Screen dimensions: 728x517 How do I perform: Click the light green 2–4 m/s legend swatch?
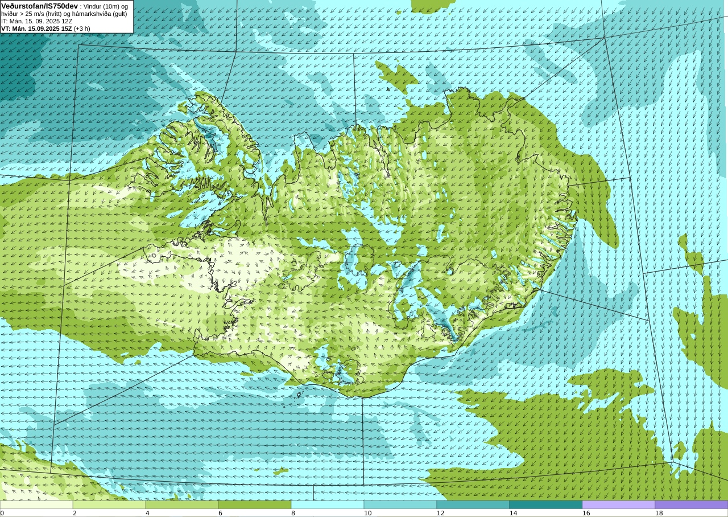coord(109,504)
